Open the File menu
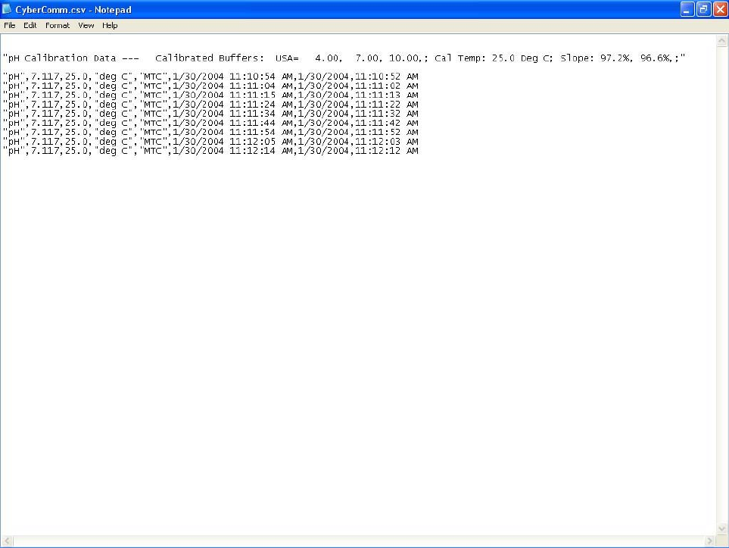 coord(9,26)
